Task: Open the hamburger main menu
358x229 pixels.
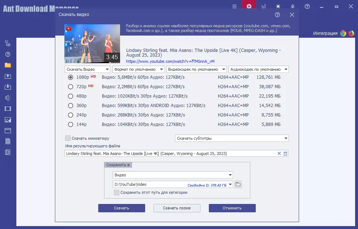Action: pyautogui.click(x=234, y=6)
